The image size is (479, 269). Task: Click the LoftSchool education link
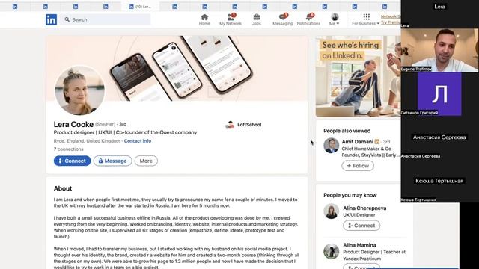click(x=243, y=125)
